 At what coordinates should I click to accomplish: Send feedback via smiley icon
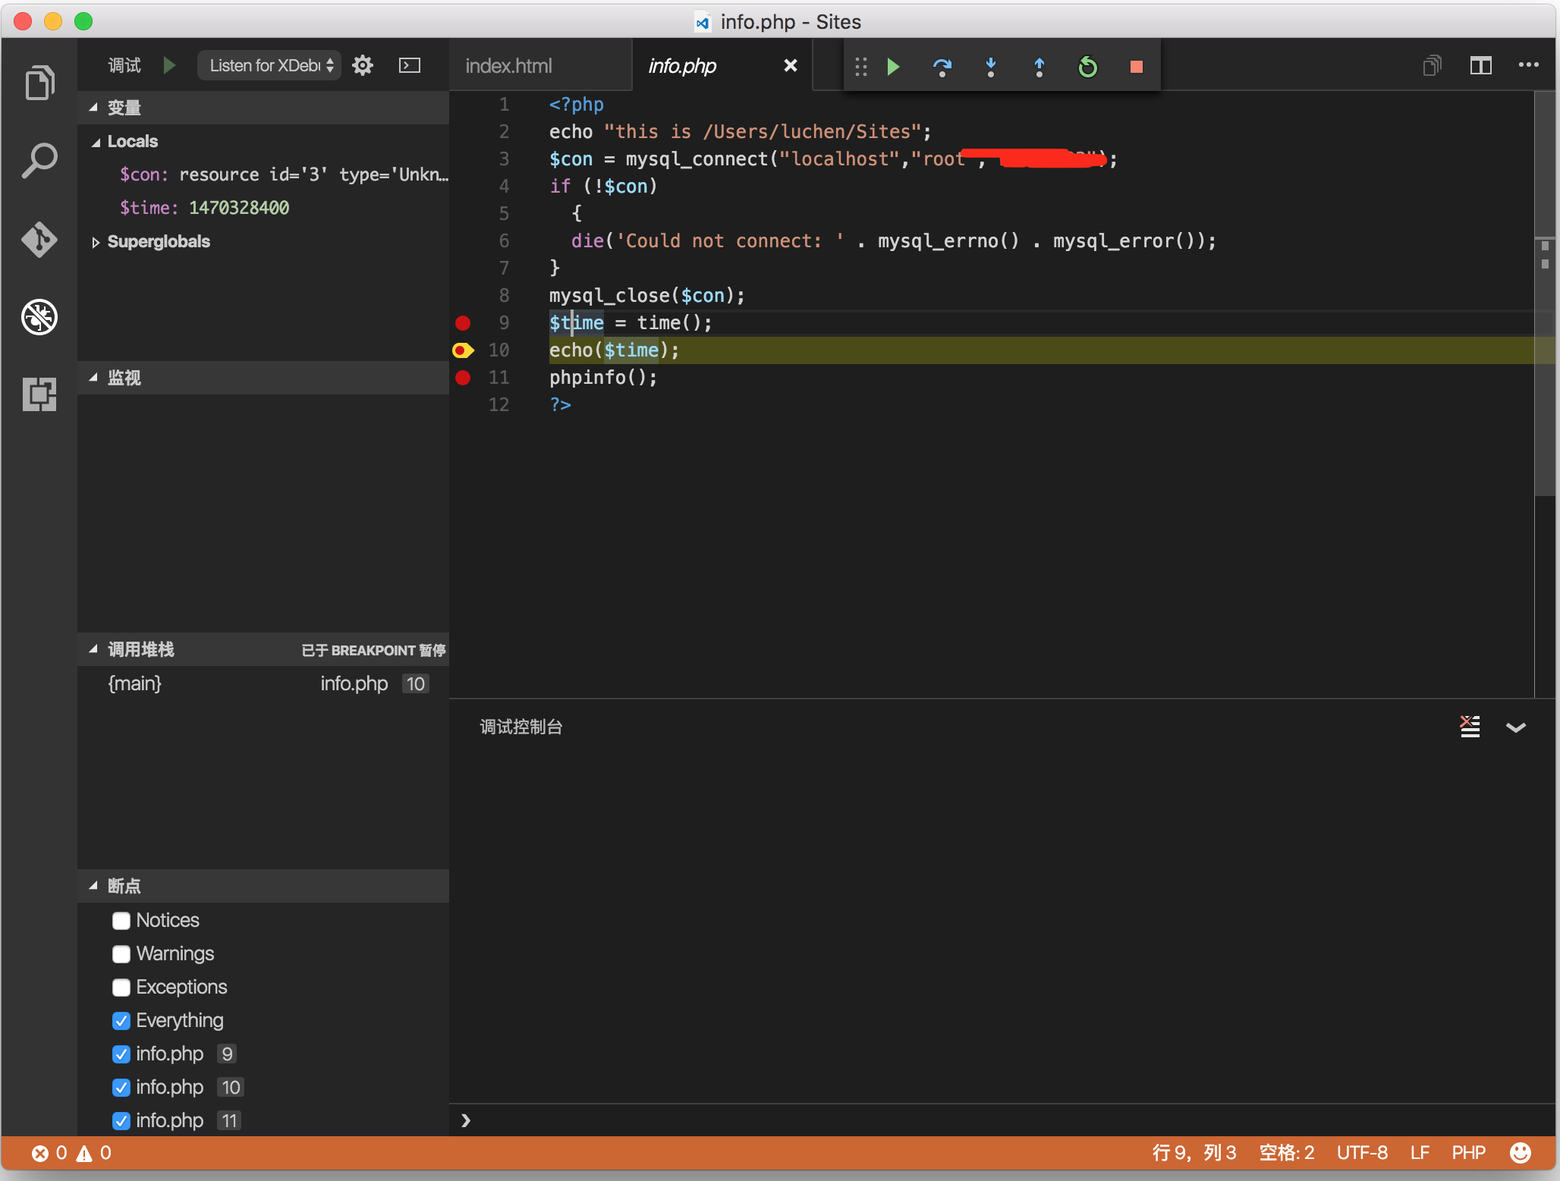pyautogui.click(x=1521, y=1153)
